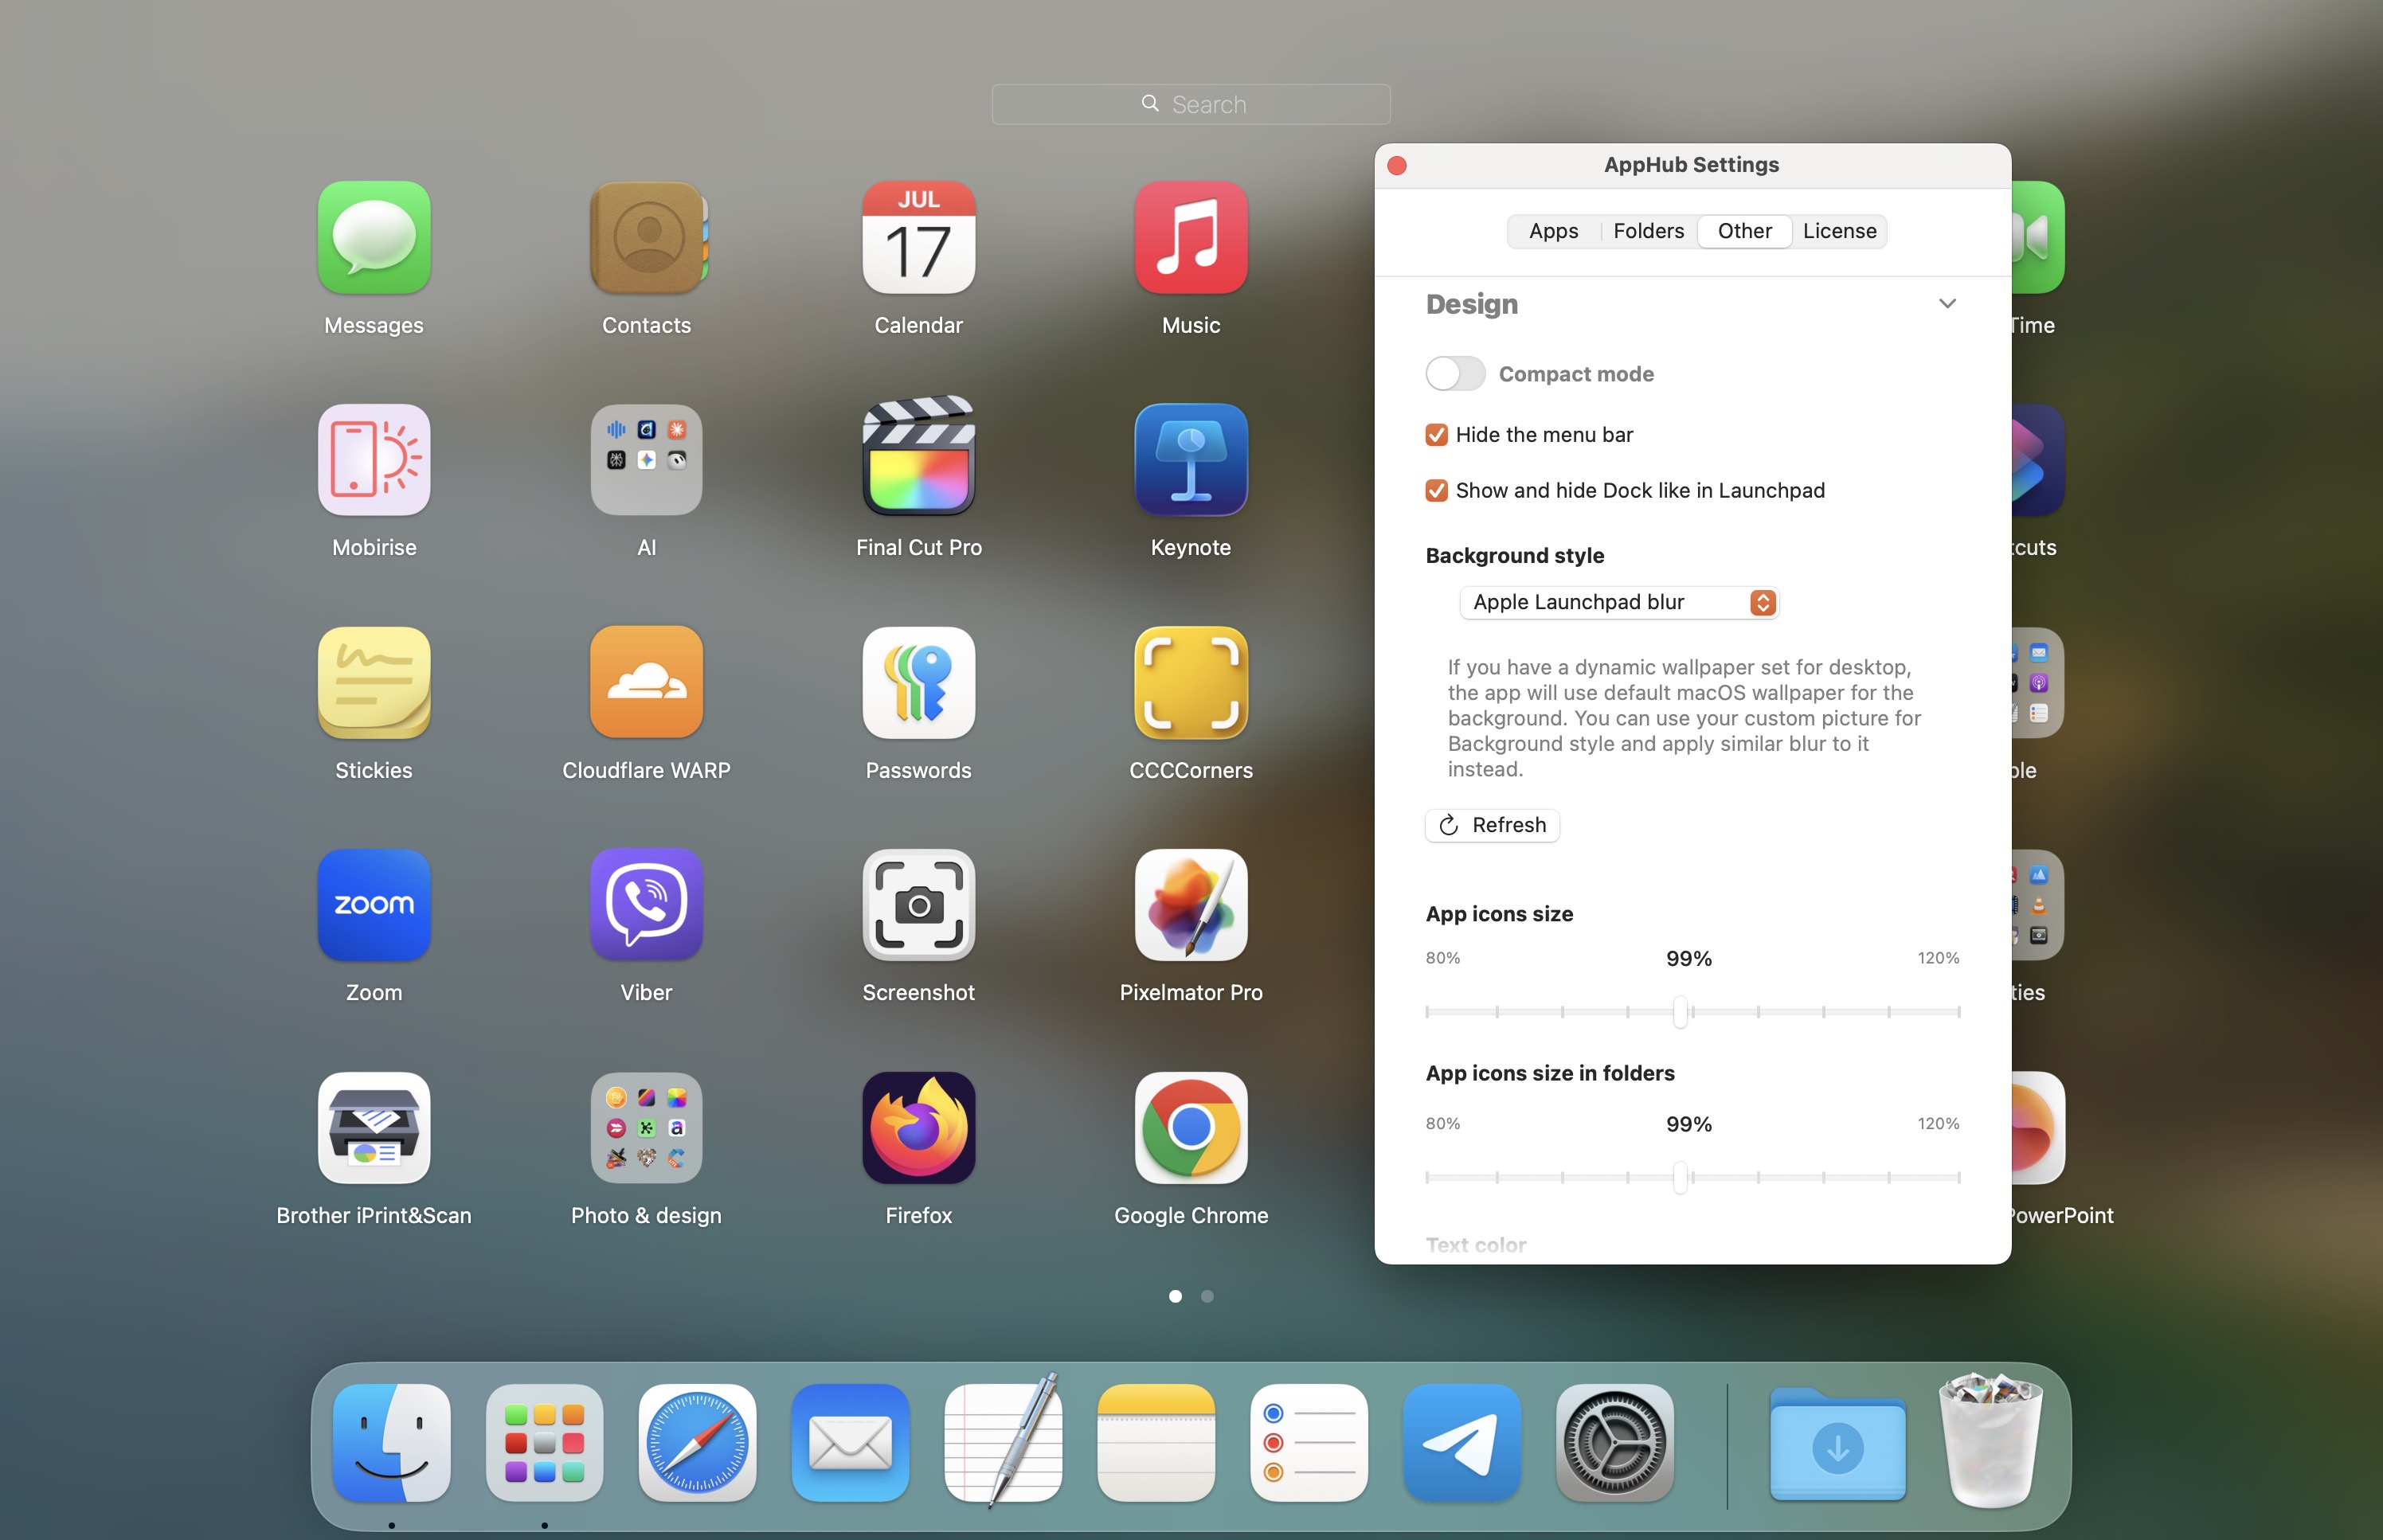
Task: Open the Trash in the Dock
Action: click(x=1991, y=1441)
